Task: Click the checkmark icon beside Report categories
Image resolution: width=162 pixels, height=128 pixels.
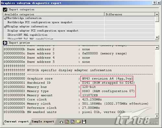Action: pyautogui.click(x=5, y=10)
